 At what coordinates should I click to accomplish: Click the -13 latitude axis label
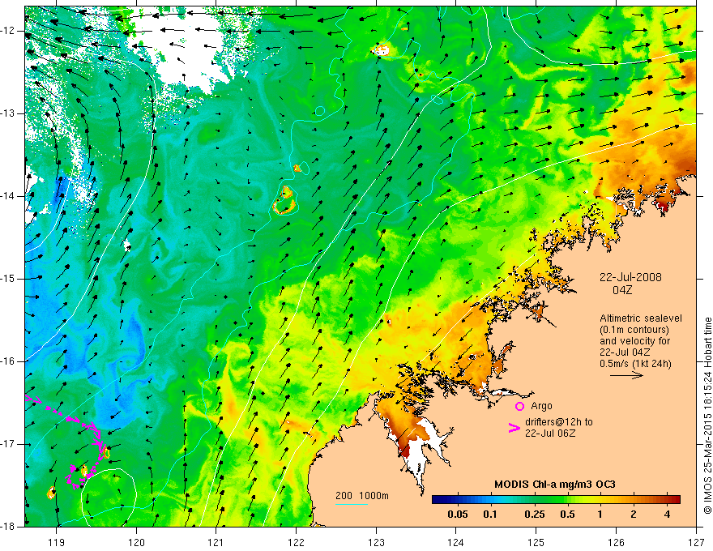click(x=9, y=113)
